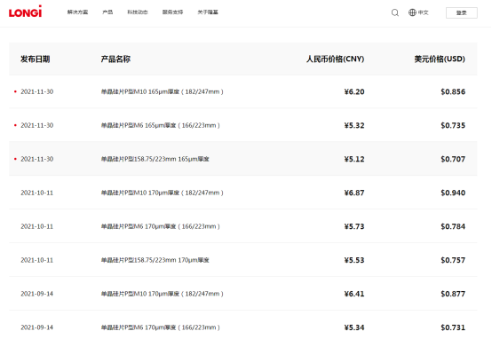Screen dimensions: 492x339
Task: Select the 2021-09-14 date in the ¥5.34 row
Action: [37, 327]
